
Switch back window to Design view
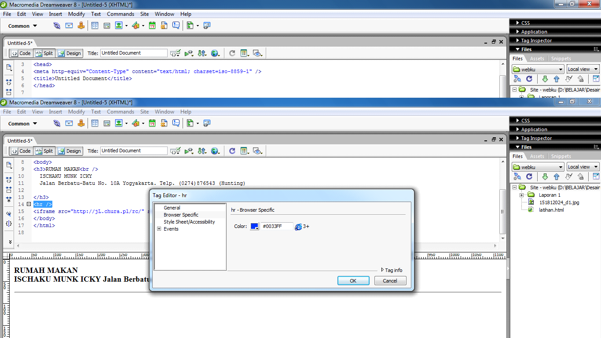click(70, 53)
